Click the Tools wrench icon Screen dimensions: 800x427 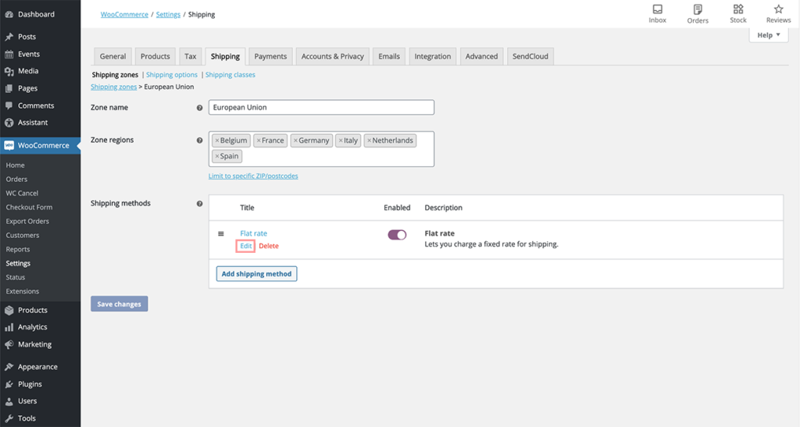coord(9,418)
